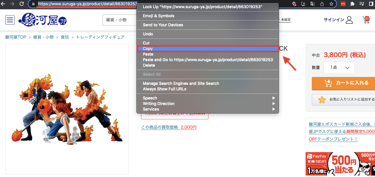The width and height of the screenshot is (375, 177).
Task: Bookmark this page with the star icon
Action: [x=331, y=4]
